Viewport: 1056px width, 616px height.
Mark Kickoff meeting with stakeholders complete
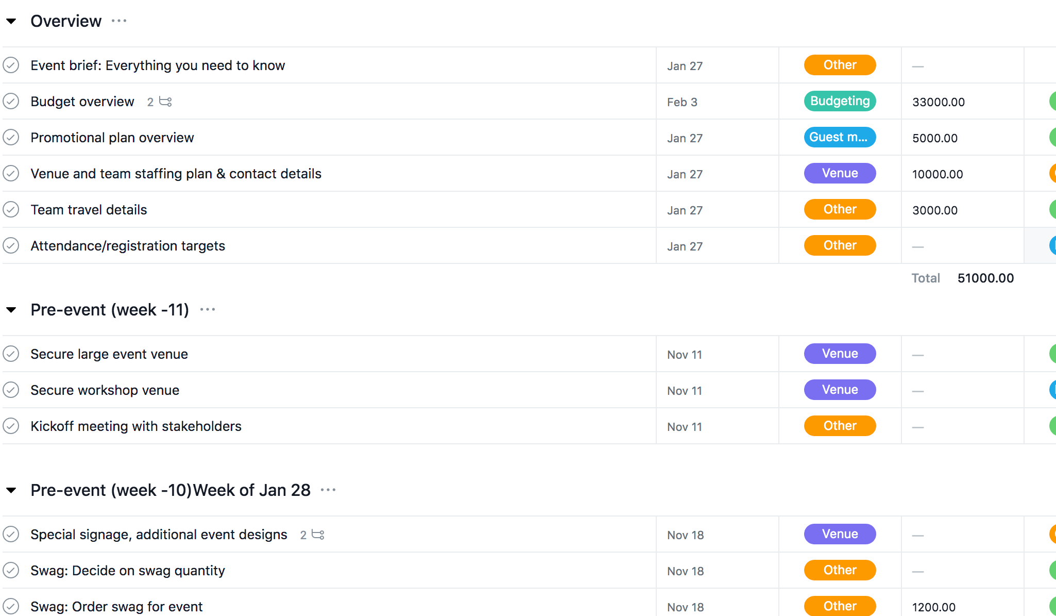point(11,426)
